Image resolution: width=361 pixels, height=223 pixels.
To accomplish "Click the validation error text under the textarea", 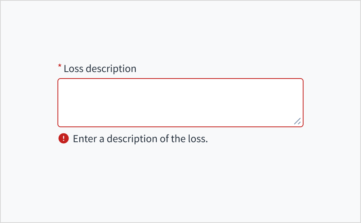I will (x=140, y=139).
